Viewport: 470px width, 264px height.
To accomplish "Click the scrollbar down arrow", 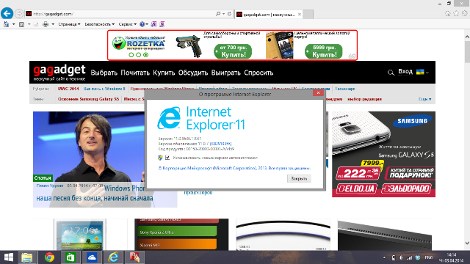I will (467, 243).
